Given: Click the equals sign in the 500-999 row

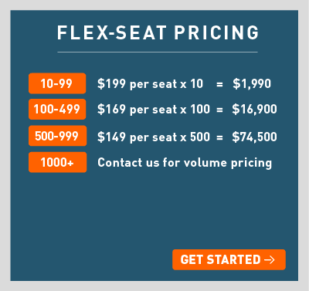Looking at the screenshot, I should coord(219,137).
